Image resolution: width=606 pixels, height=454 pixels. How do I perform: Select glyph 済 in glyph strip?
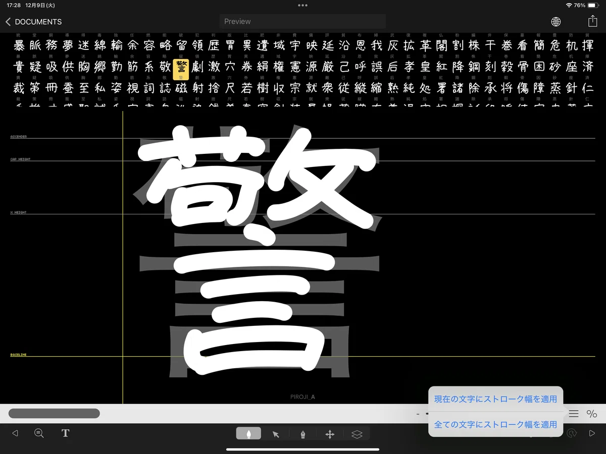pyautogui.click(x=588, y=67)
